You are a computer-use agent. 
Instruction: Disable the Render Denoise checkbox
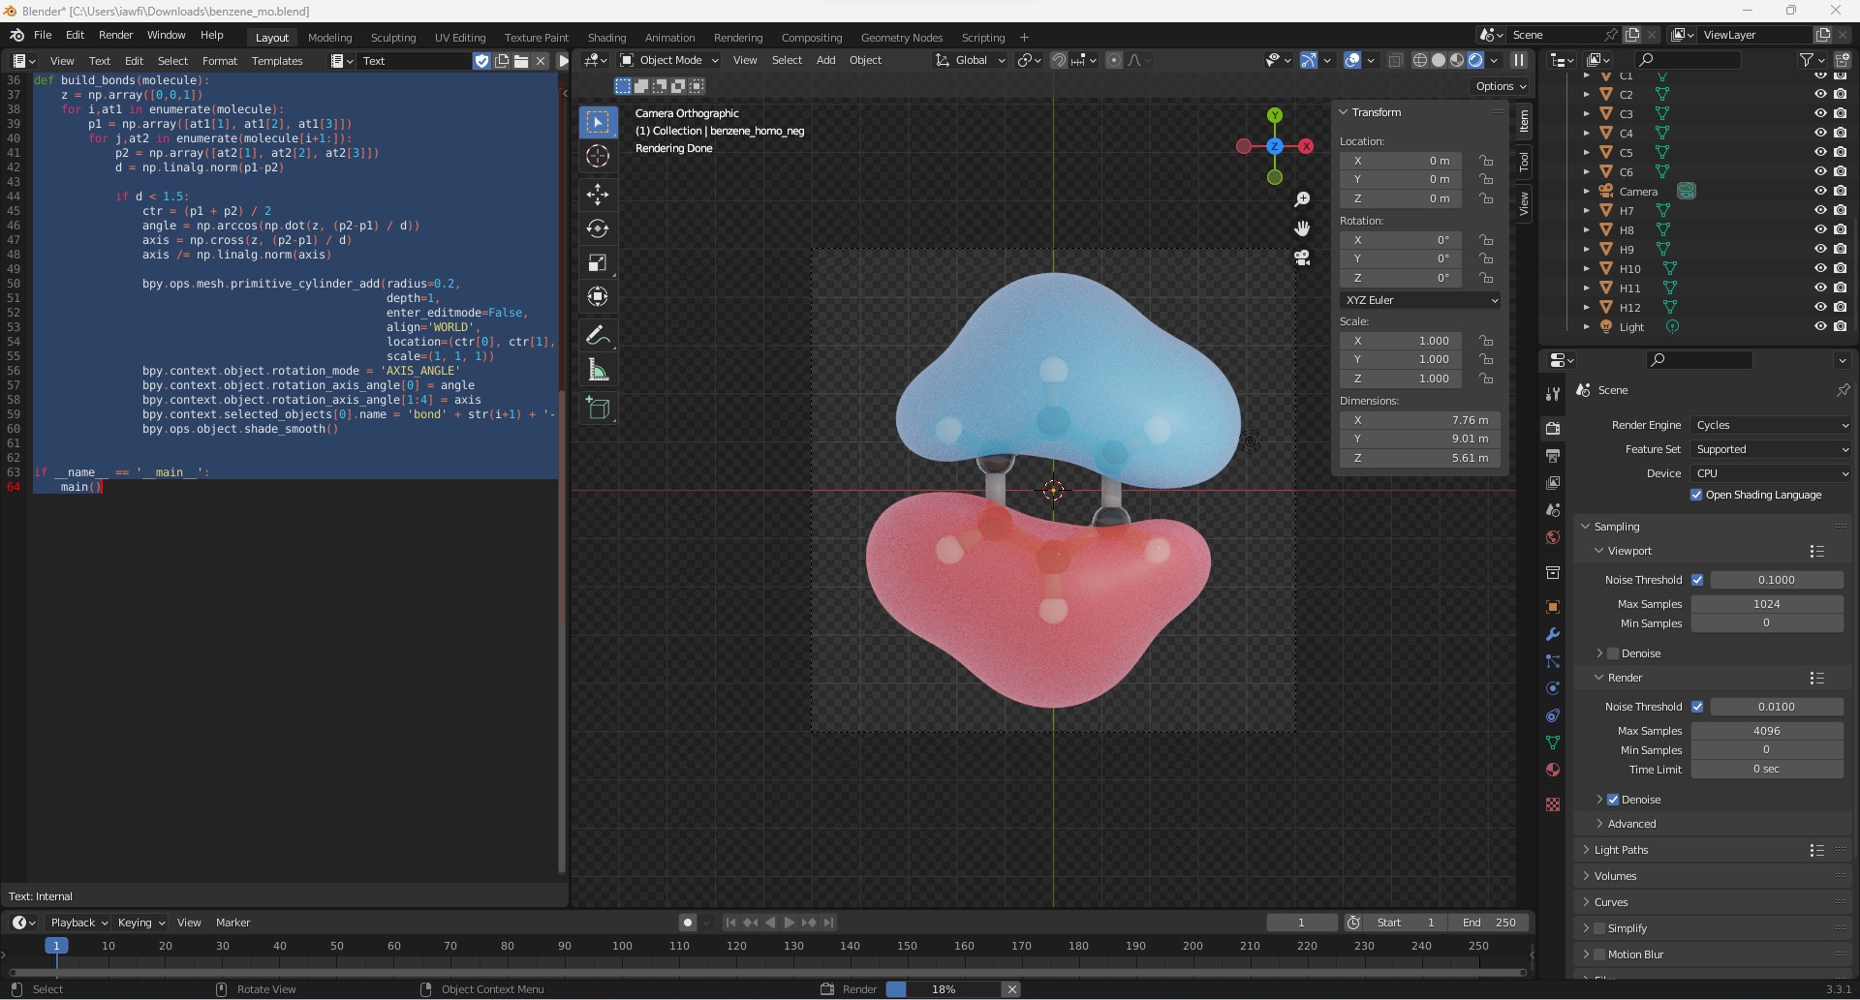point(1613,800)
